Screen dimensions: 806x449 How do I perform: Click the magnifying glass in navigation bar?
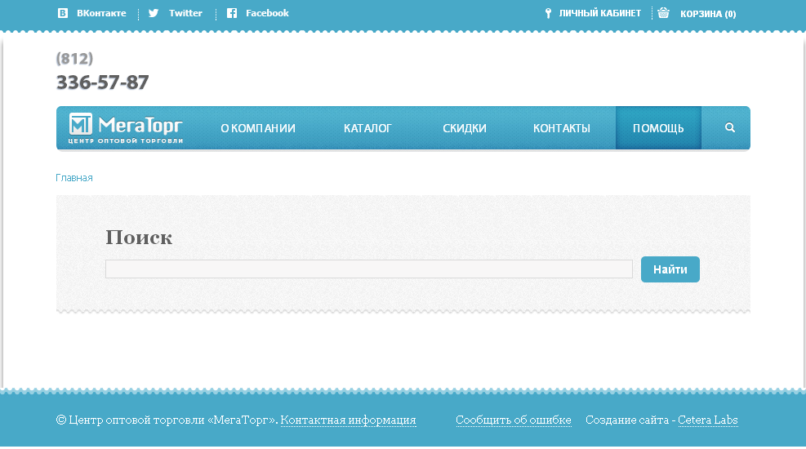[x=730, y=128]
